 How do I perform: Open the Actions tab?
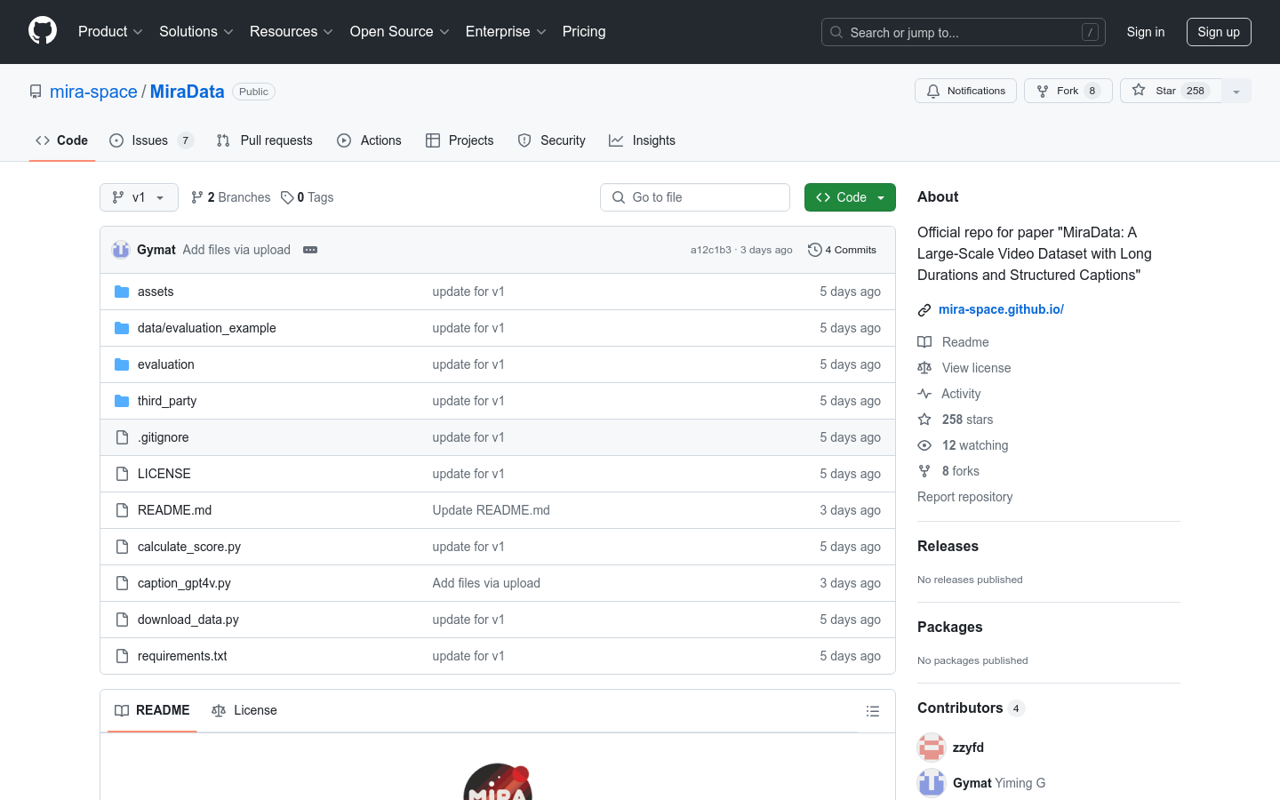coord(369,140)
